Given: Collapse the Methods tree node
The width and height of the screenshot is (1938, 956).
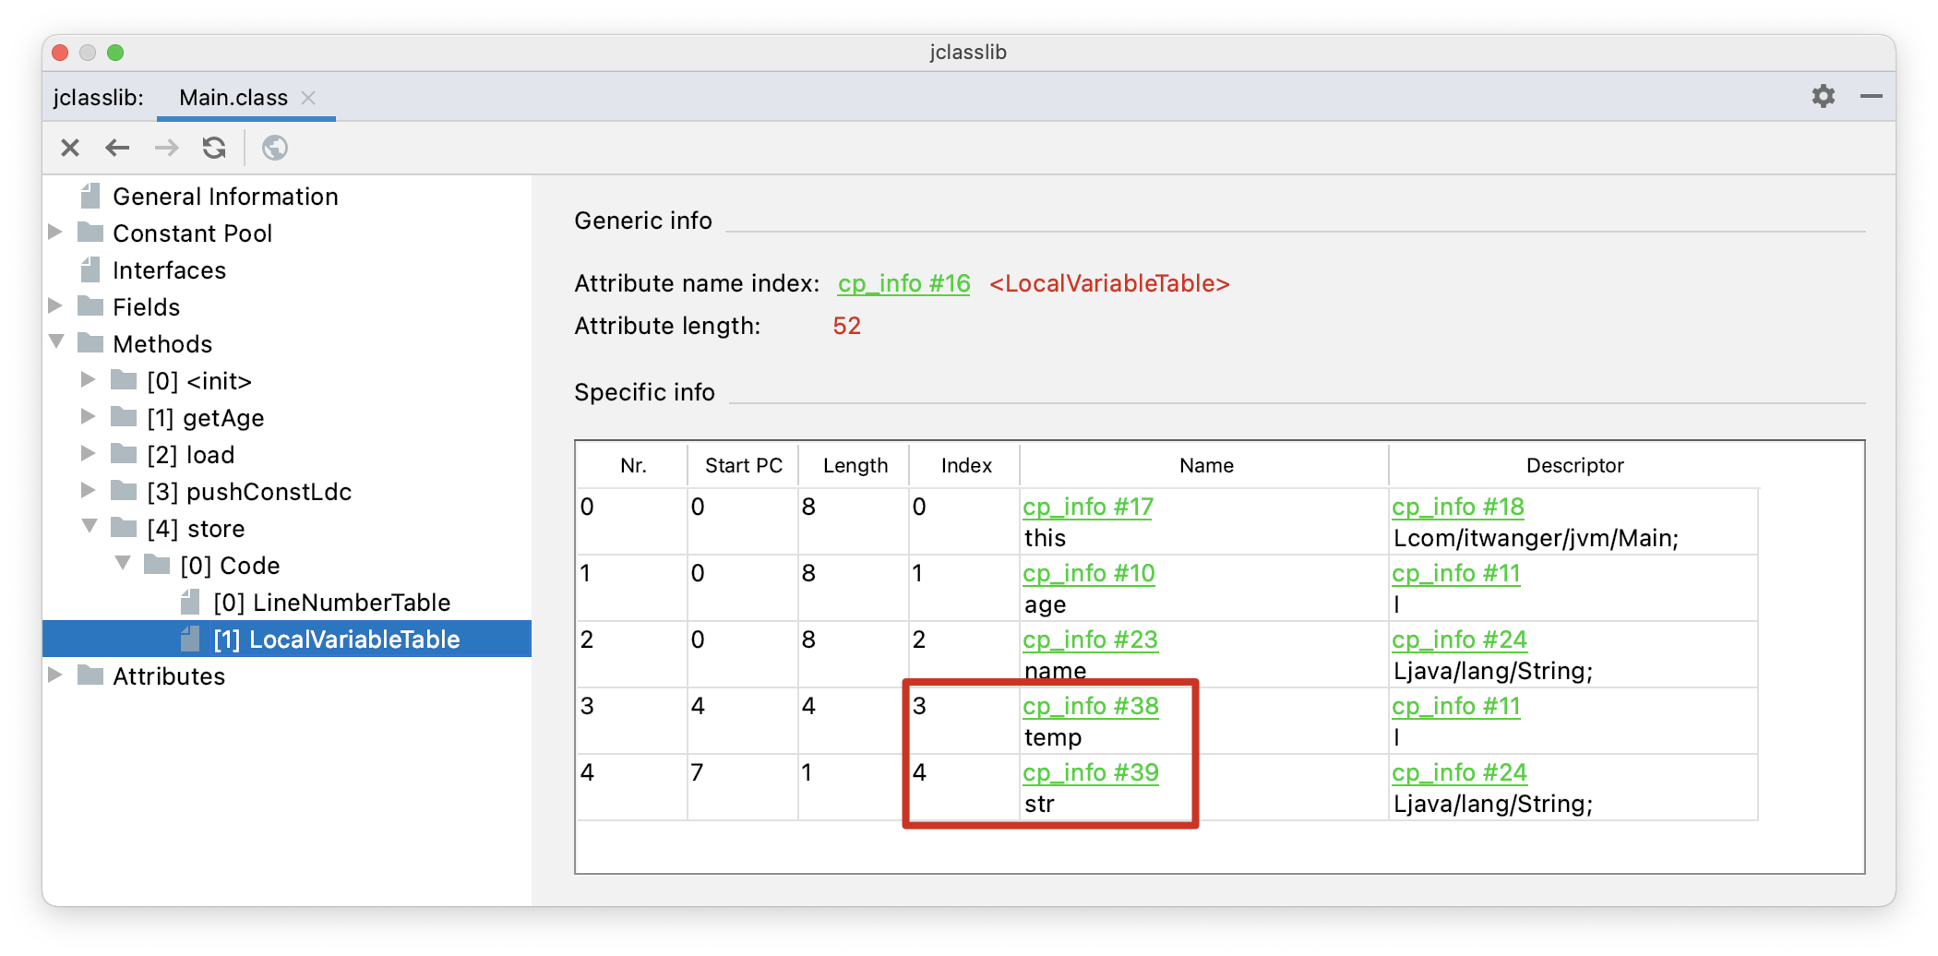Looking at the screenshot, I should (56, 342).
